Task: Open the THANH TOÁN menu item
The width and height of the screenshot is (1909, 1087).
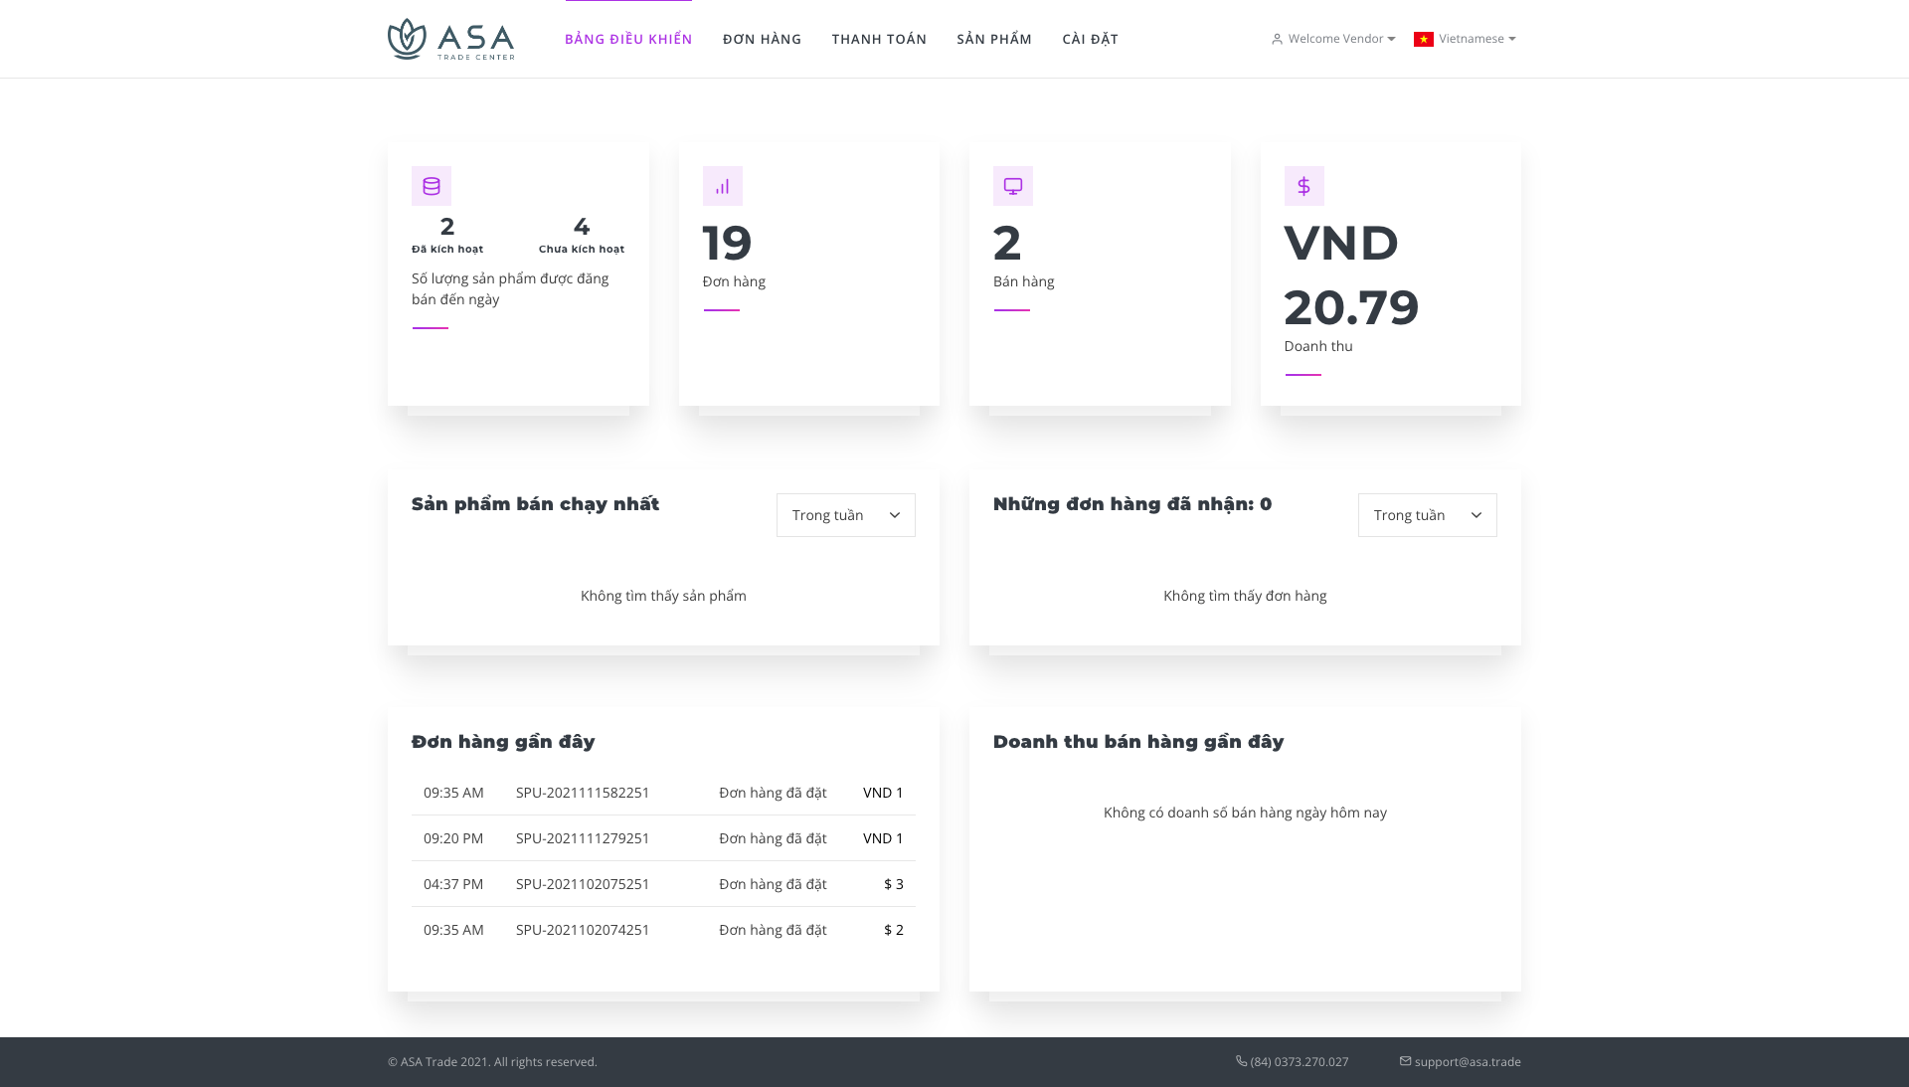Action: [879, 39]
